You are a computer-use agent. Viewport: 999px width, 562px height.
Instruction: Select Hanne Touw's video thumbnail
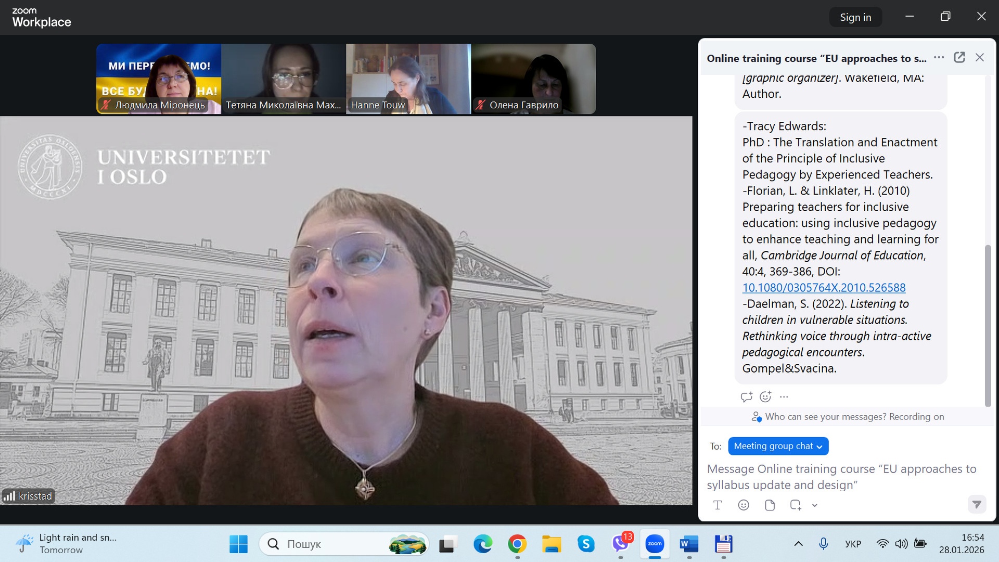click(x=408, y=79)
